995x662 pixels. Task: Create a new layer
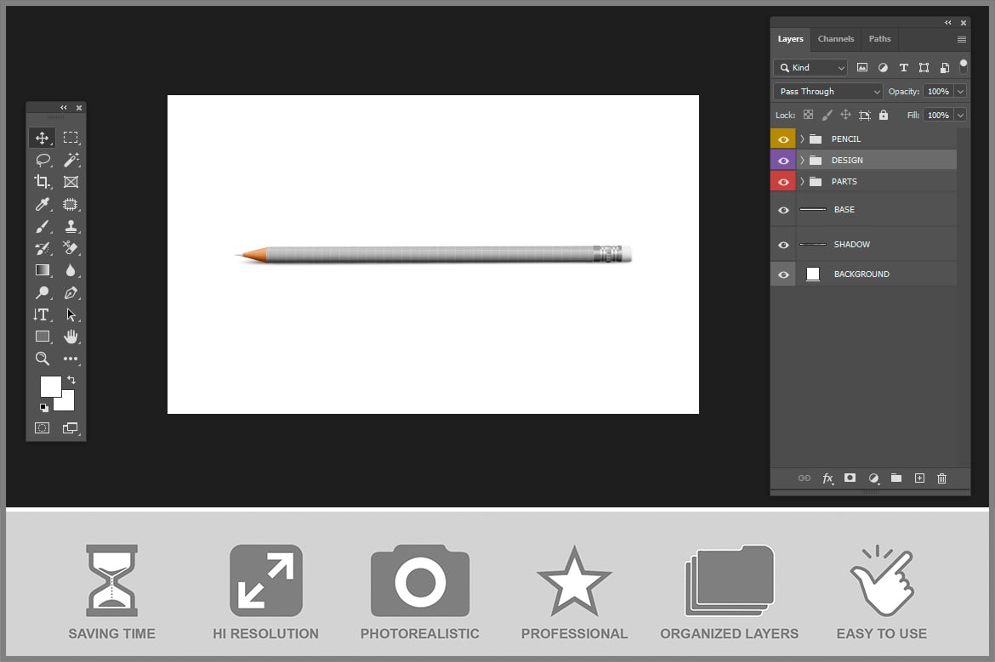pyautogui.click(x=919, y=478)
